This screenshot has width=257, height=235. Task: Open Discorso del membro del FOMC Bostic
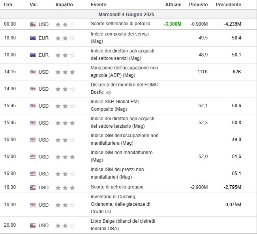pos(124,89)
